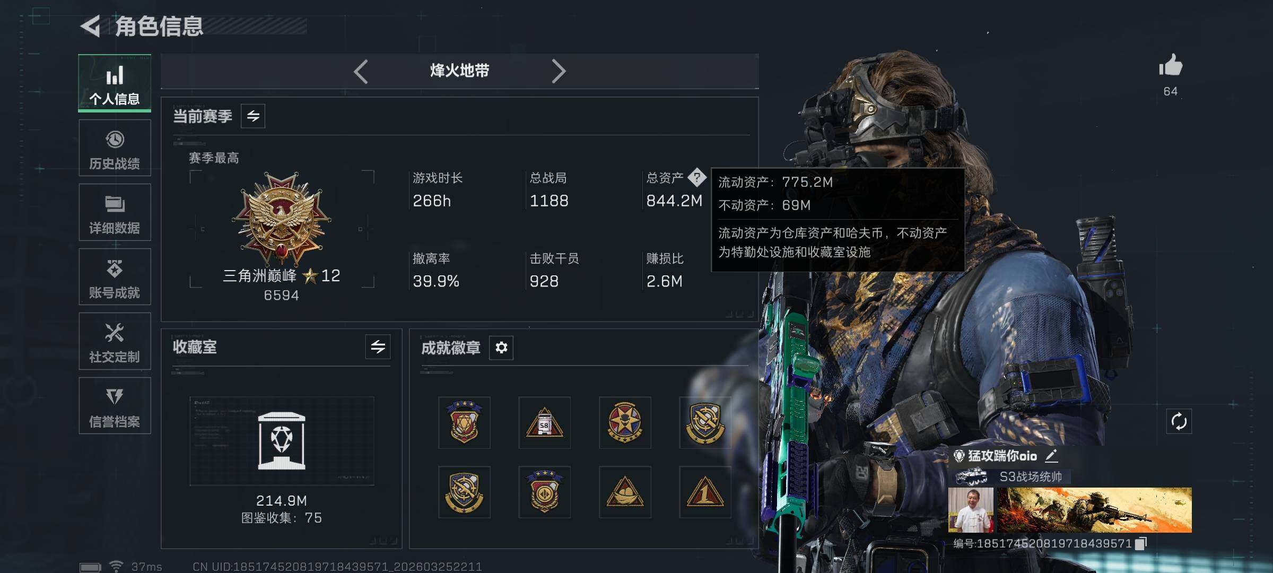Open the total assets question mark info
Screen dimensions: 1273x573
click(696, 177)
